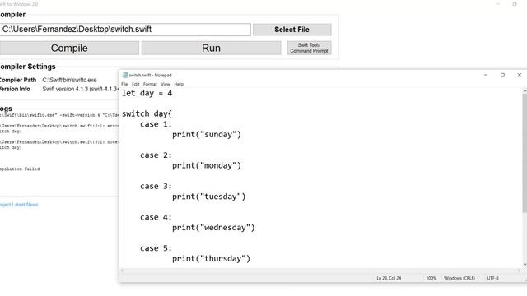Close the Notepad window

[520, 75]
